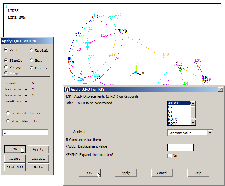Screen dimensions: 225x186
Task: Click line label L30 in the viewport
Action: (x=118, y=58)
